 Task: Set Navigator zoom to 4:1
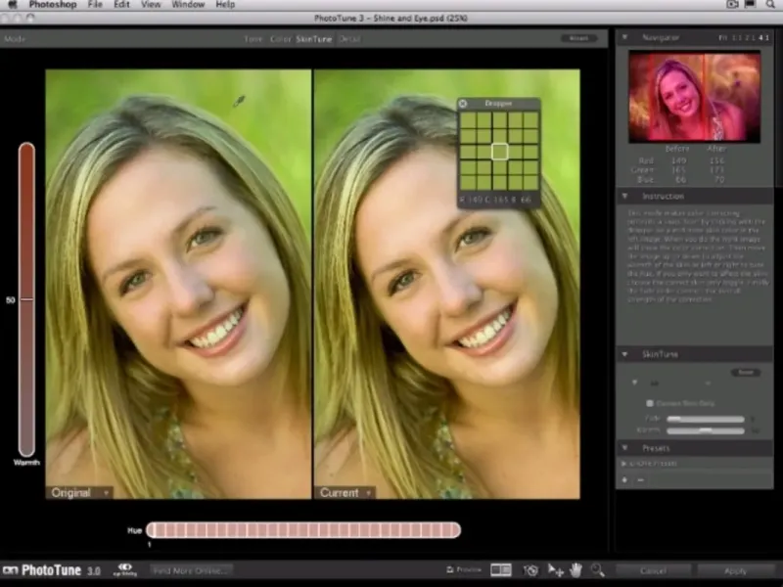[764, 37]
